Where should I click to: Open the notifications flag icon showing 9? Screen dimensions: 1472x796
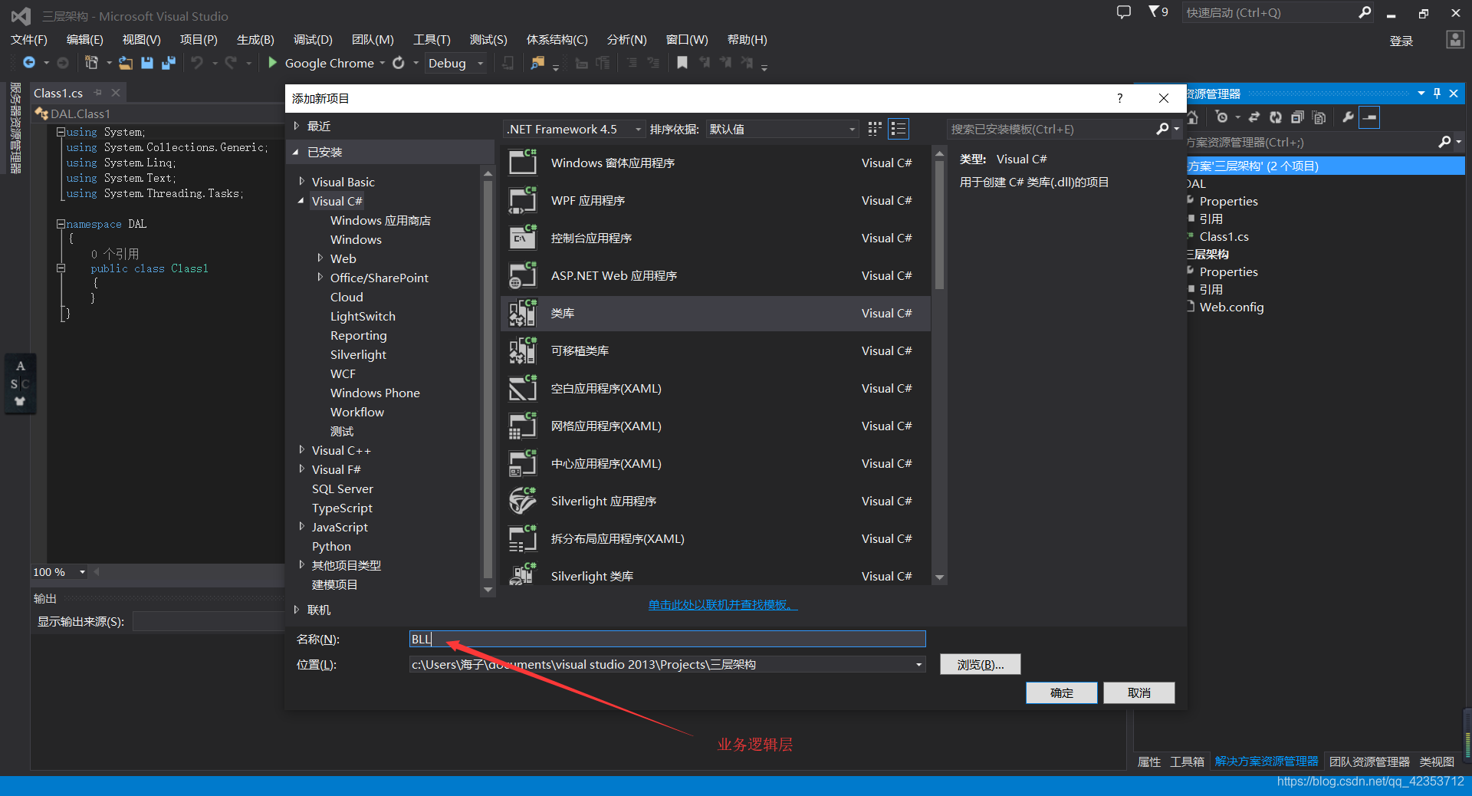point(1158,12)
